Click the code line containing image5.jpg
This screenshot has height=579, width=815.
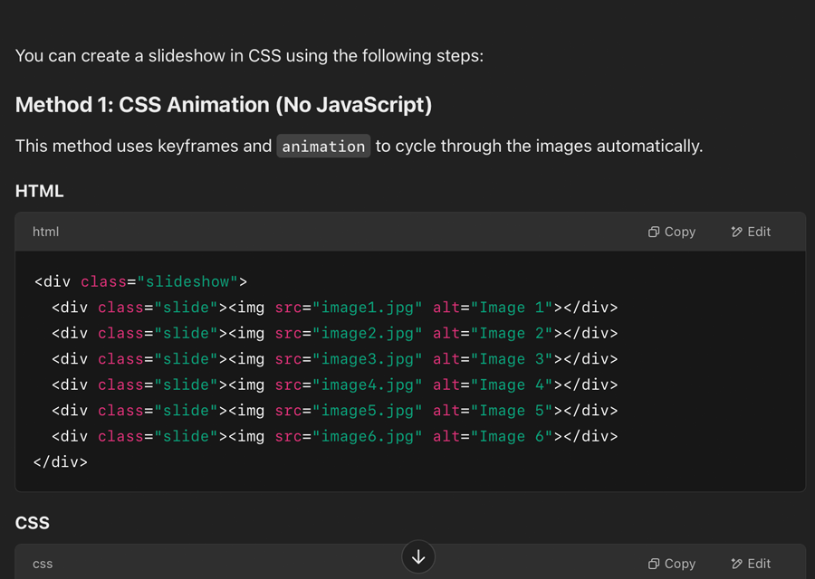coord(335,410)
